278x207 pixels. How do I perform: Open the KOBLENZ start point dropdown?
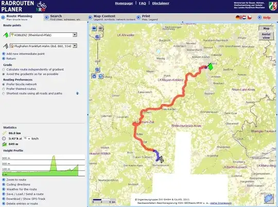[x=75, y=35]
